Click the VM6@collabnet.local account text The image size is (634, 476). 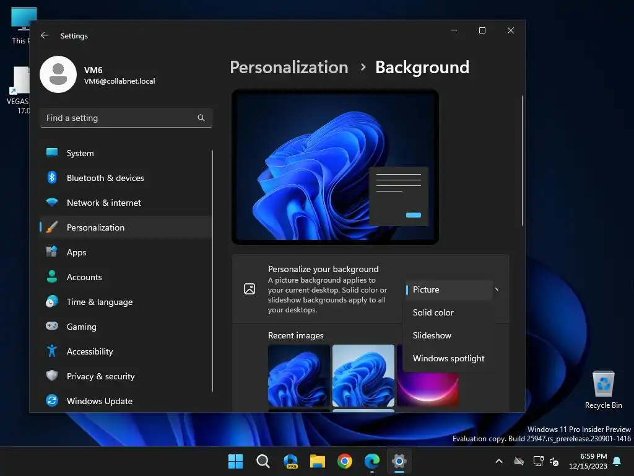pyautogui.click(x=119, y=81)
